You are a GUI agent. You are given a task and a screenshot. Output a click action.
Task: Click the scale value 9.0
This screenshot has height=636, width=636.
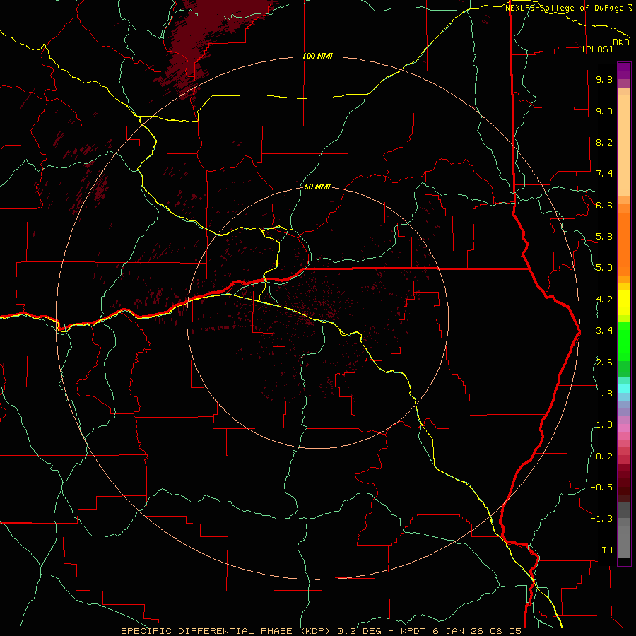coord(604,111)
